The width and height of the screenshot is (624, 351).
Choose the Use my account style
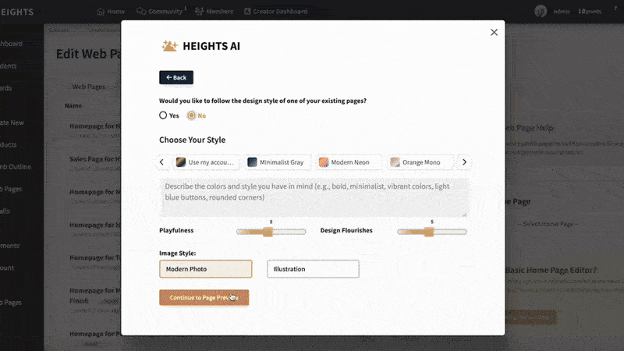click(206, 162)
